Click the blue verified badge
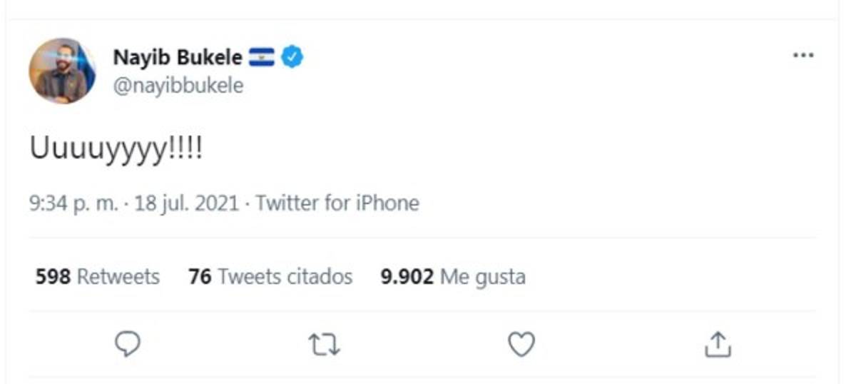 (292, 56)
